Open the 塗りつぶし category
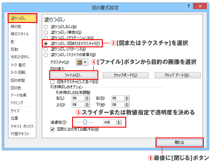Viewport: 211px width, 165px height. (22, 18)
